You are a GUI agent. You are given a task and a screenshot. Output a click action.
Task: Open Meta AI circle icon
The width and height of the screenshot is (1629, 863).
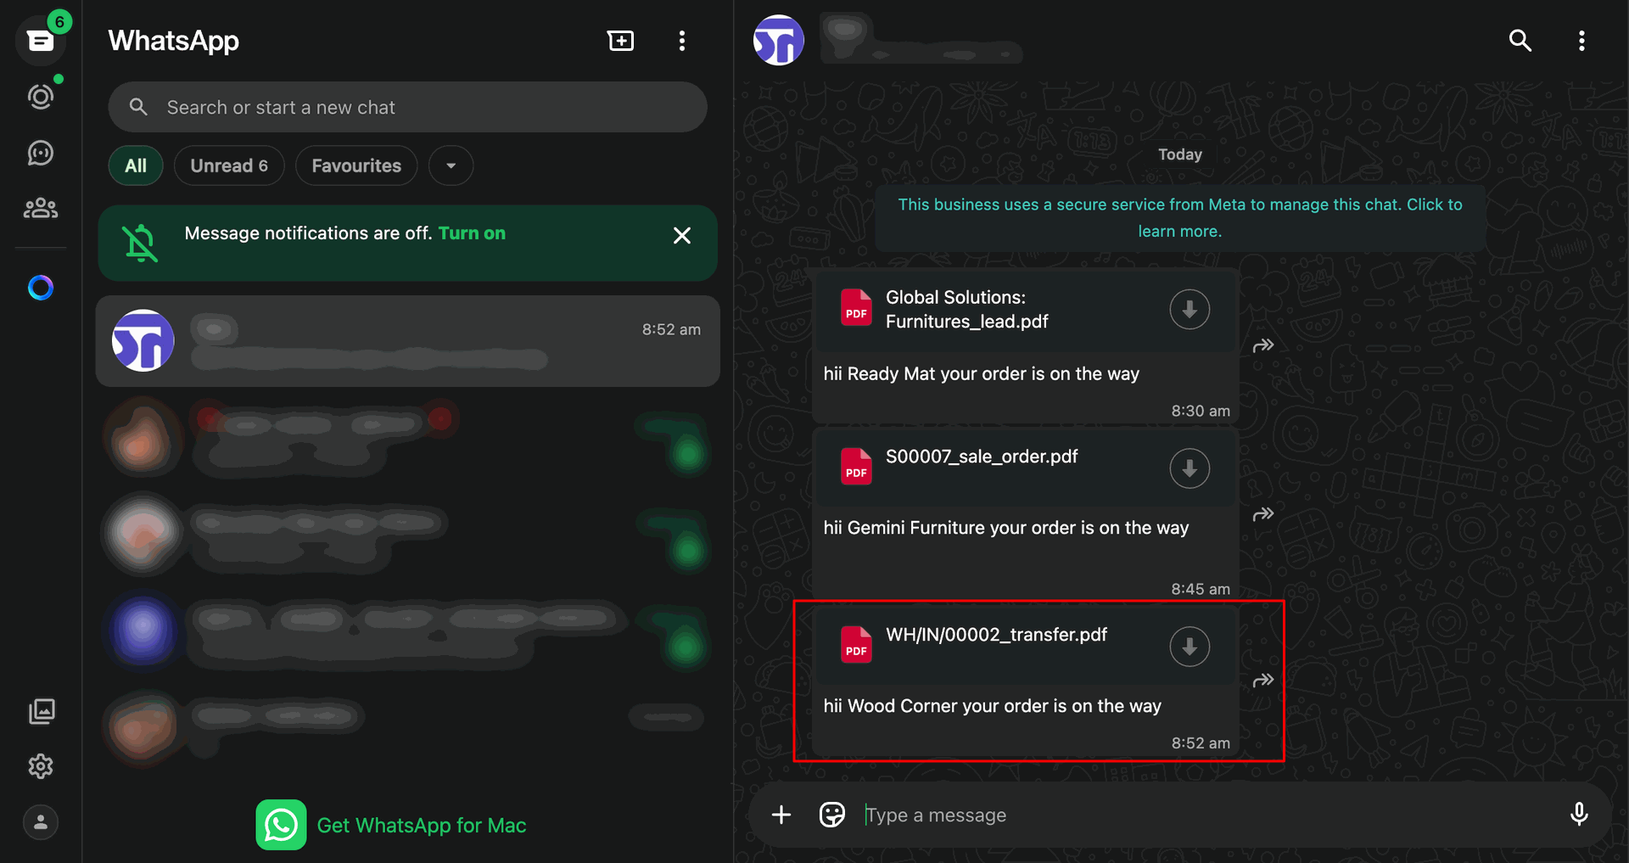[41, 288]
